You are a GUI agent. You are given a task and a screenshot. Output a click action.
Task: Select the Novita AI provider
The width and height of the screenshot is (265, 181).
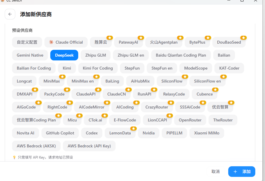[x=26, y=133]
